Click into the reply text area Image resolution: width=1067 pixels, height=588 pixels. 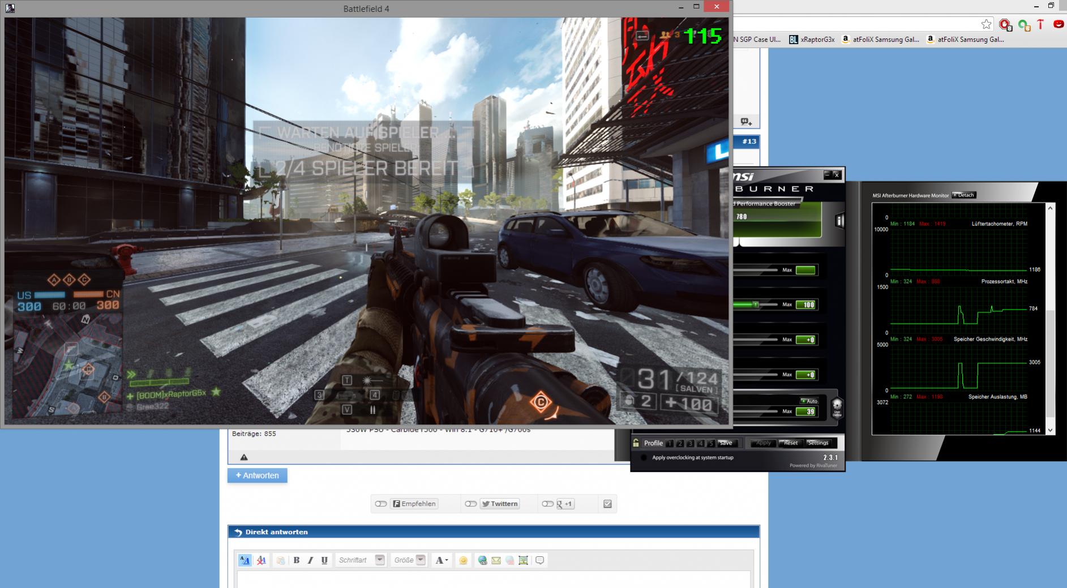coord(494,580)
